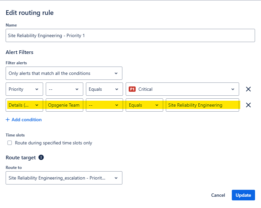Viewport: 261px width, 208px height.
Task: Click the Site Reliability Engineering value field
Action: click(x=202, y=105)
